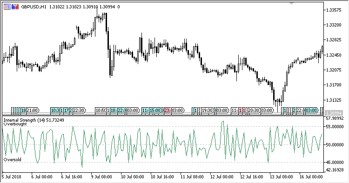Click the 10 Jul 00:00 time label
This screenshot has height=183, width=349.
(x=132, y=177)
